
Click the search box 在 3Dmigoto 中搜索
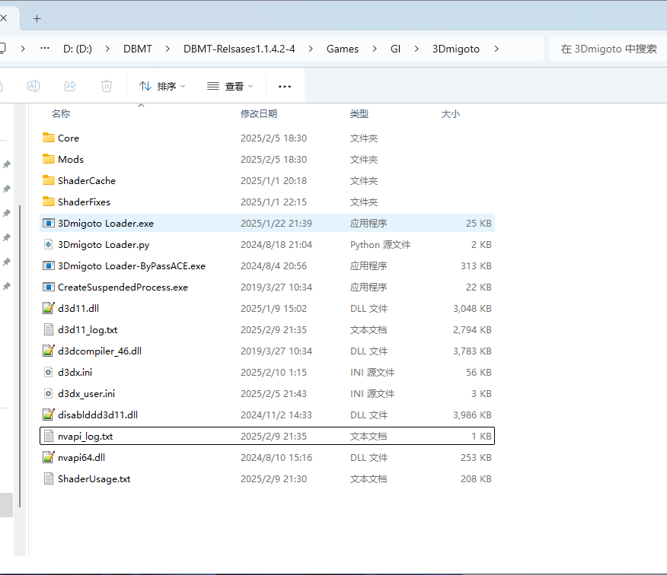click(608, 49)
